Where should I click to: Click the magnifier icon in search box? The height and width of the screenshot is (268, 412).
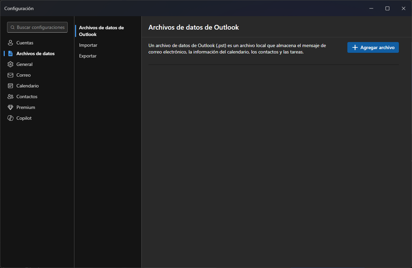[x=13, y=27]
